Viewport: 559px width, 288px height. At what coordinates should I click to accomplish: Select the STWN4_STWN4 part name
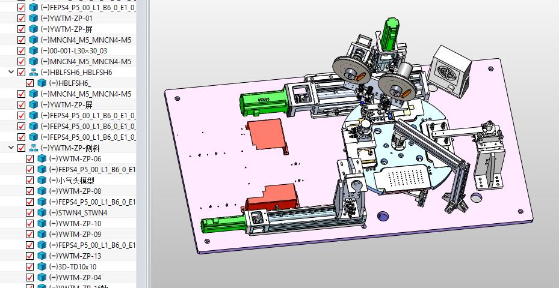pos(78,212)
